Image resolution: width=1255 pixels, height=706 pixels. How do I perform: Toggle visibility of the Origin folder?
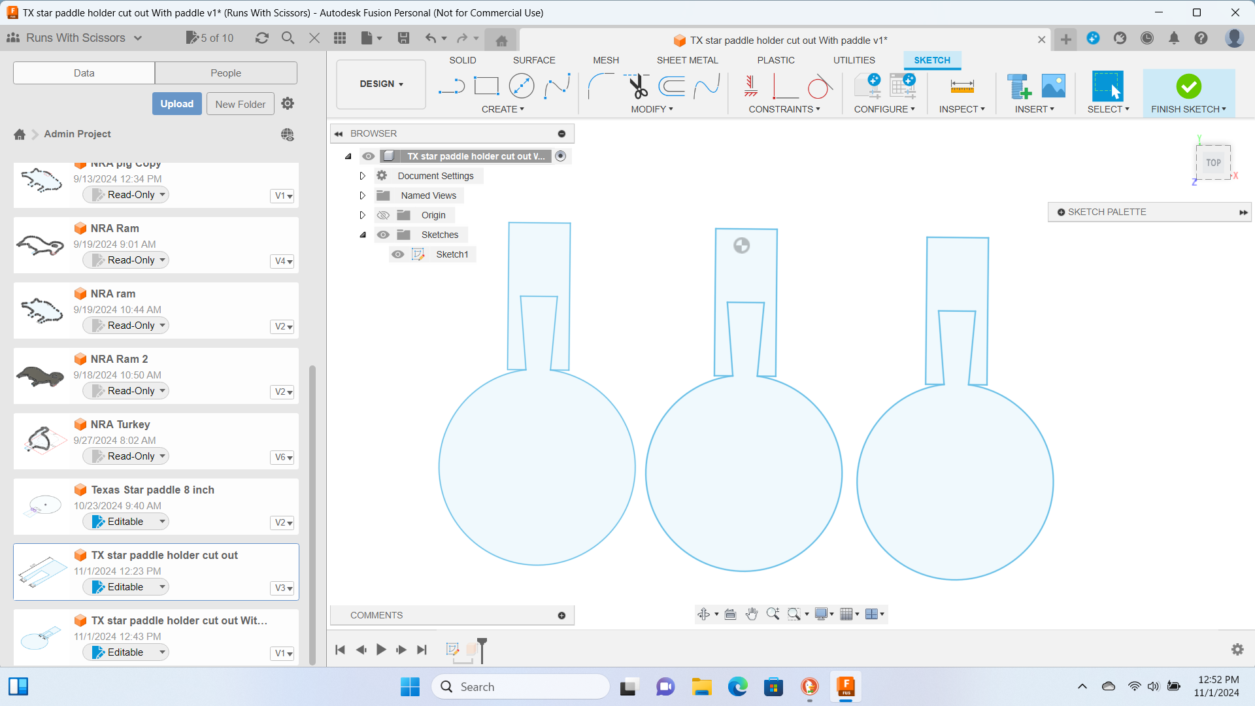pyautogui.click(x=383, y=215)
